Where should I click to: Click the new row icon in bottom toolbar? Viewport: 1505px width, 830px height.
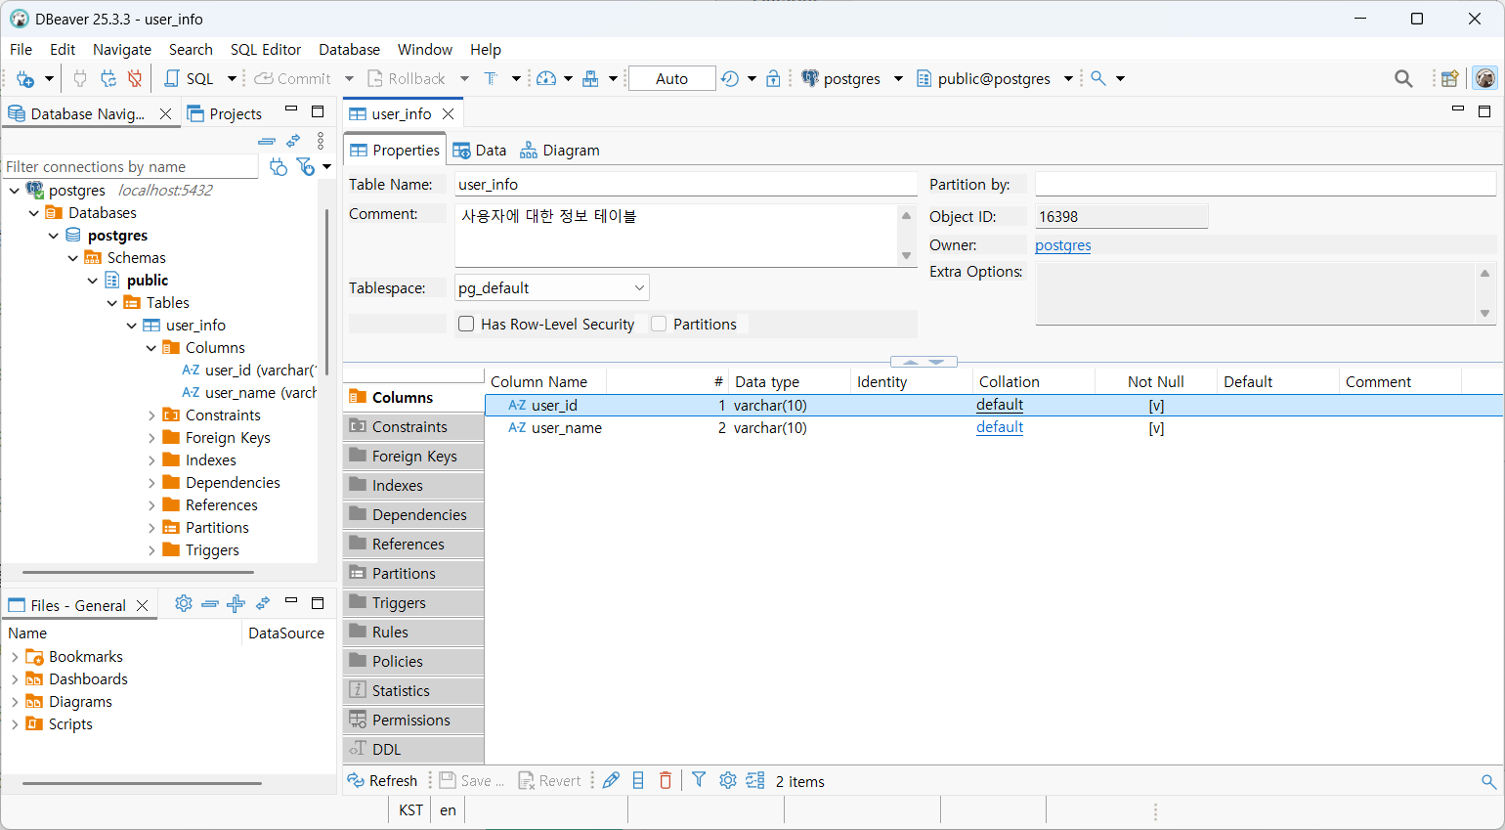[x=638, y=780]
